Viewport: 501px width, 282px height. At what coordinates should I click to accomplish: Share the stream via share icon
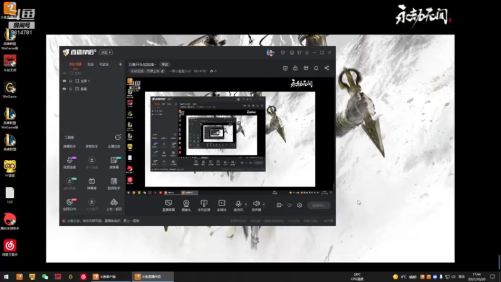click(326, 68)
